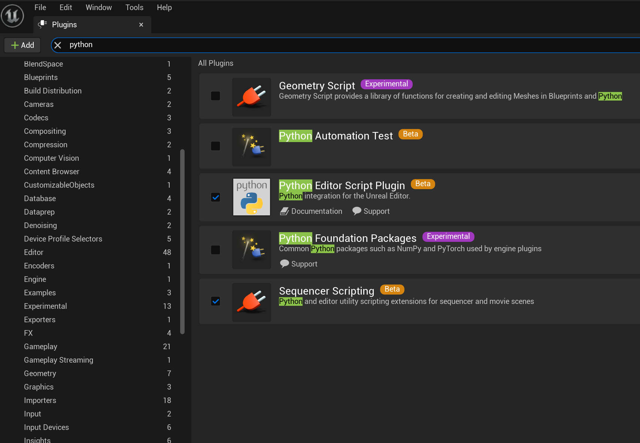Image resolution: width=640 pixels, height=443 pixels.
Task: Click the Beta badge on Python Automation Test
Action: coord(410,134)
